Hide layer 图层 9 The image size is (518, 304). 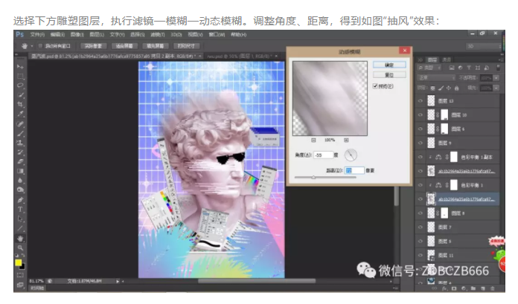coord(421,143)
